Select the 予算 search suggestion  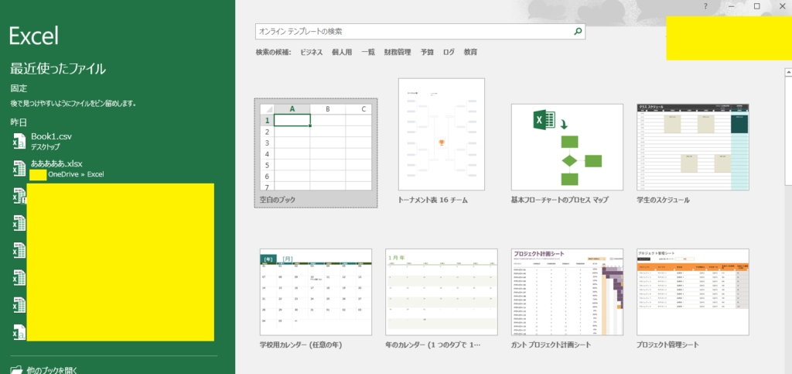click(x=427, y=53)
